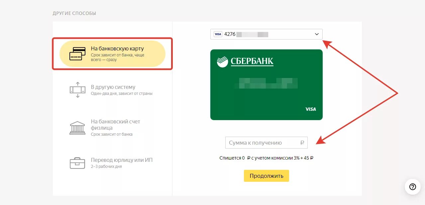Choose 'На банковский счет физлица' option
This screenshot has height=205, width=425.
112,128
